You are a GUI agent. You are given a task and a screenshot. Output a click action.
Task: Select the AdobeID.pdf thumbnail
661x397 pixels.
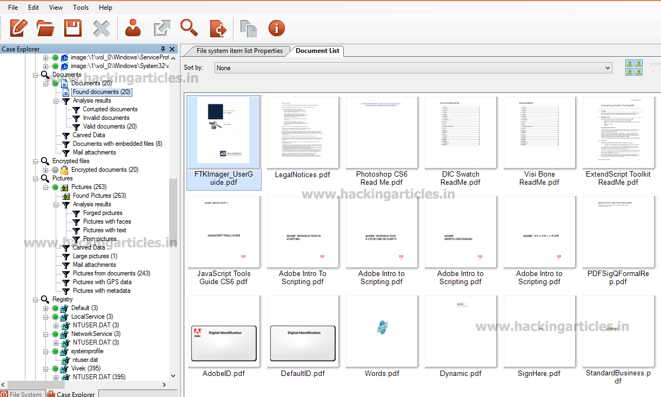(224, 337)
